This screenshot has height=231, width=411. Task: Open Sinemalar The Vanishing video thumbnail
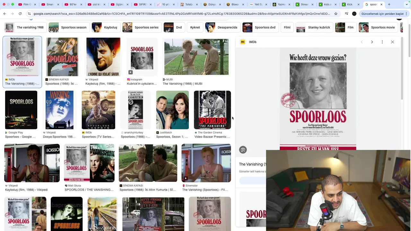coord(206,163)
